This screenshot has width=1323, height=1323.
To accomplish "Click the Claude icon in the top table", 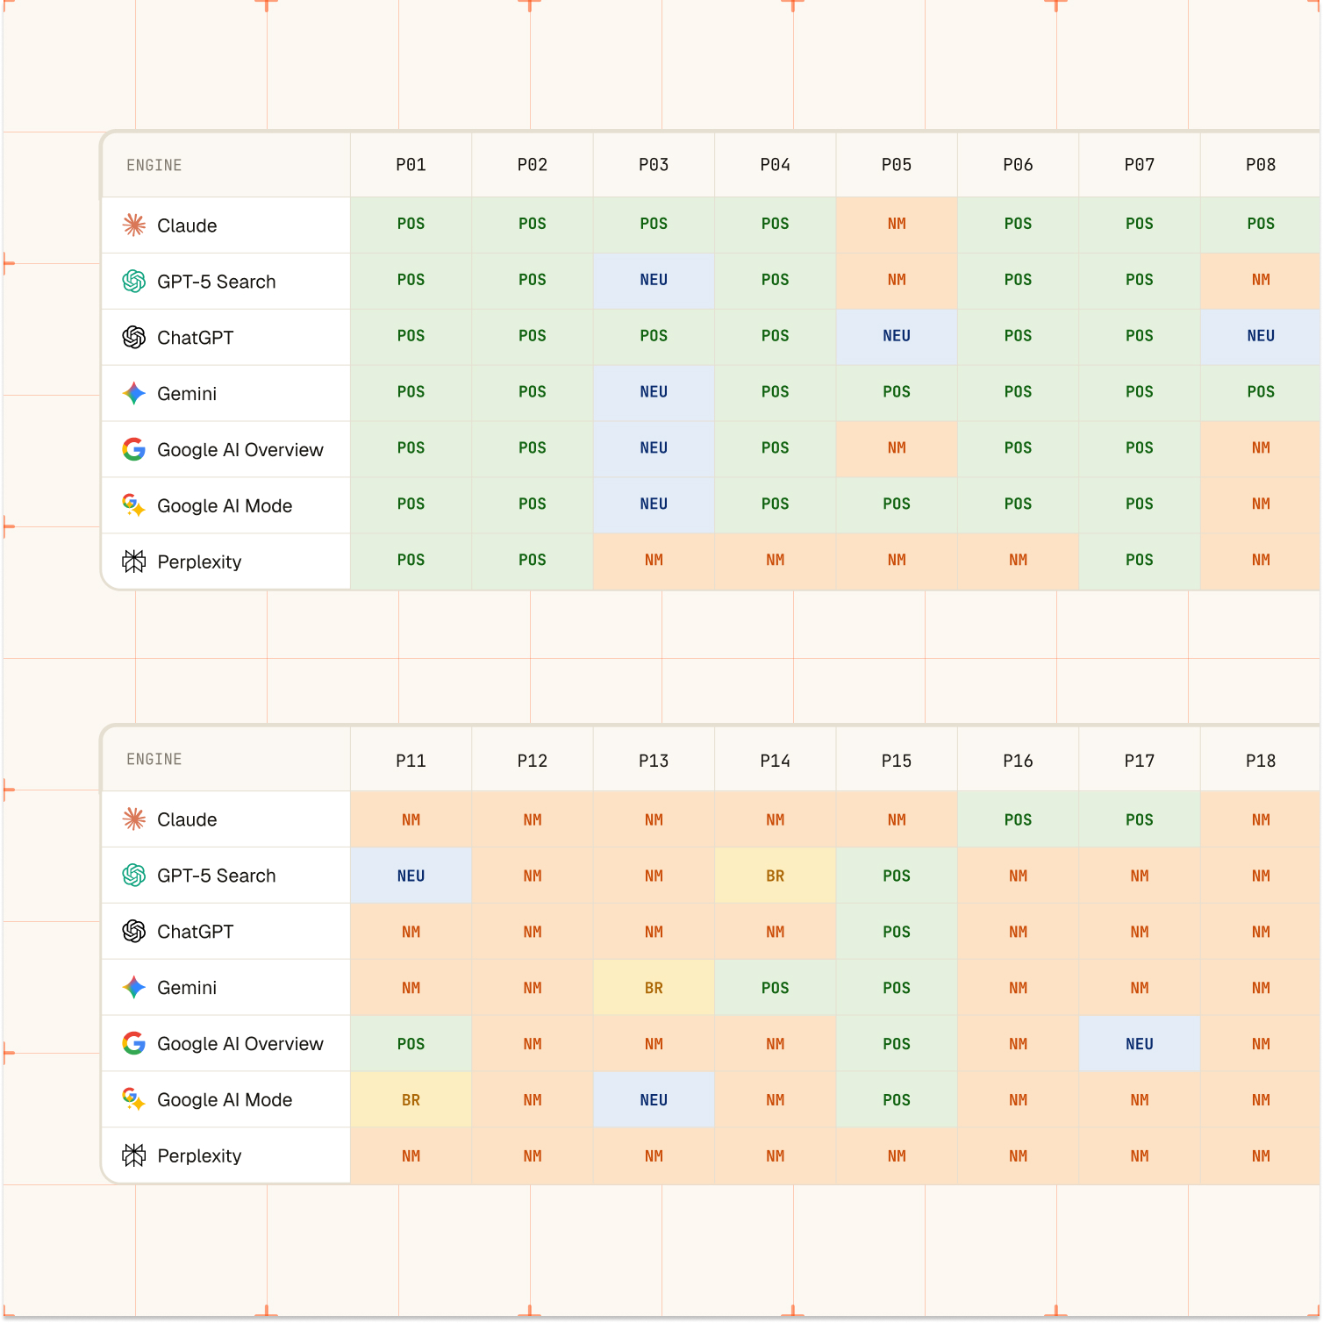I will 134,225.
